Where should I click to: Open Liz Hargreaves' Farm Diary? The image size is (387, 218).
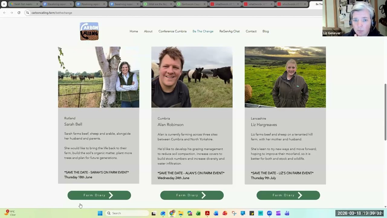coord(288,195)
